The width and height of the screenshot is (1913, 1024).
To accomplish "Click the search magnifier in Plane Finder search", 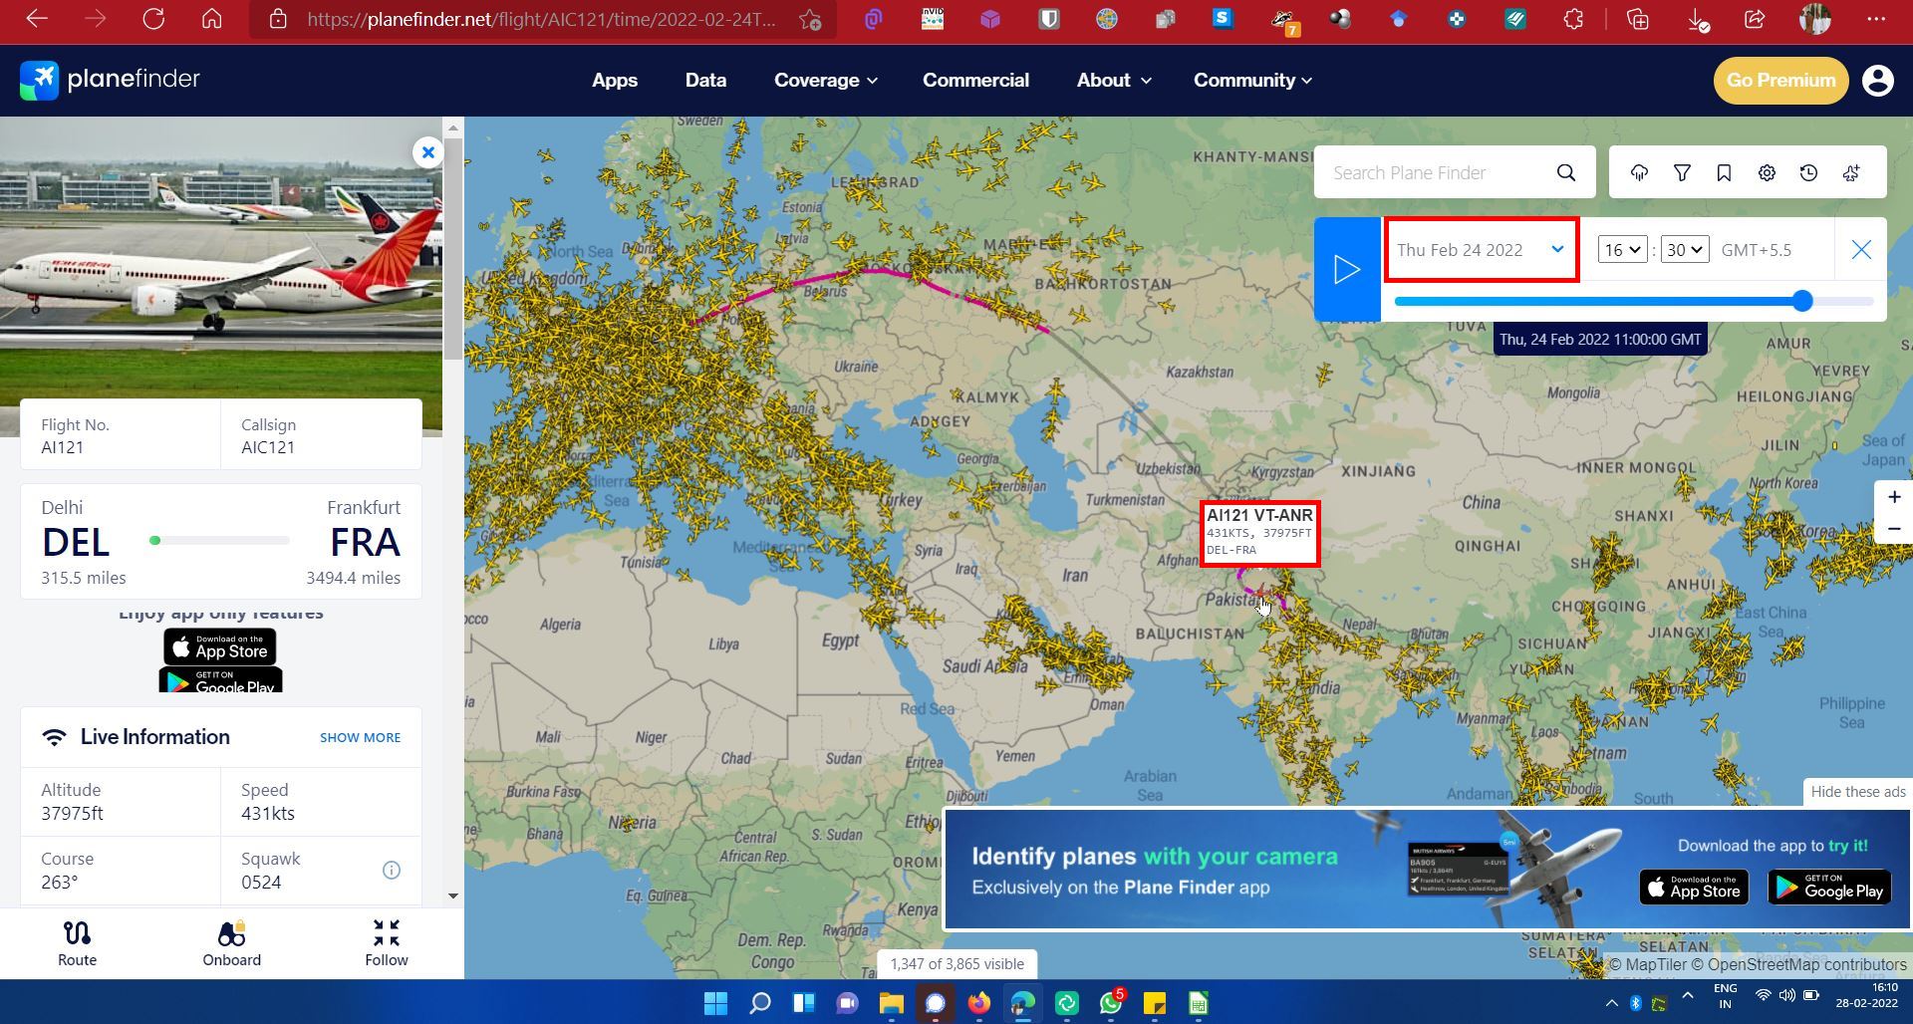I will tap(1566, 173).
